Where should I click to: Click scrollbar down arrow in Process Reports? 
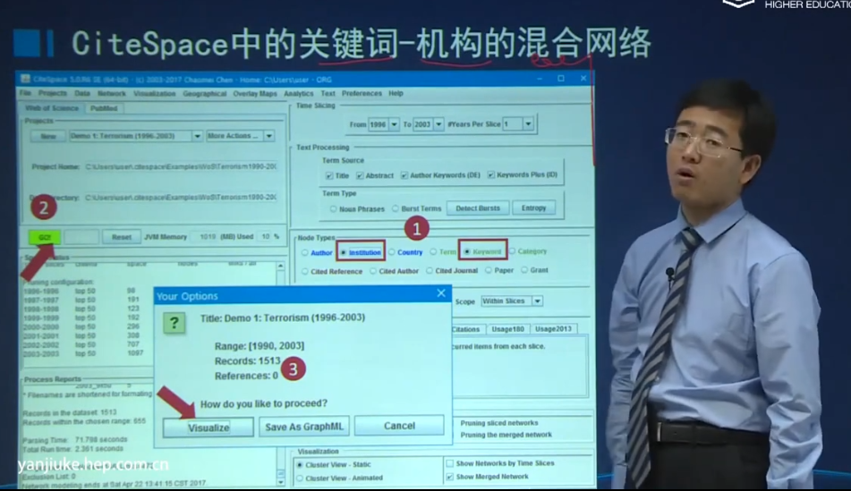(x=281, y=482)
